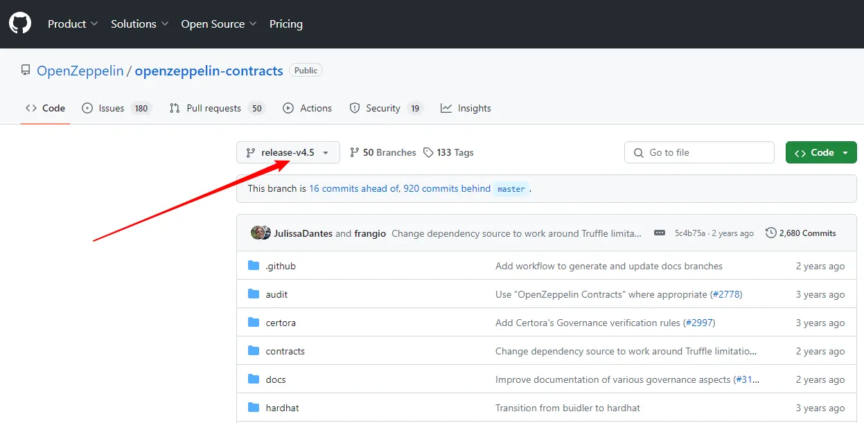Open the certora folder icon
The image size is (864, 423).
click(x=254, y=323)
